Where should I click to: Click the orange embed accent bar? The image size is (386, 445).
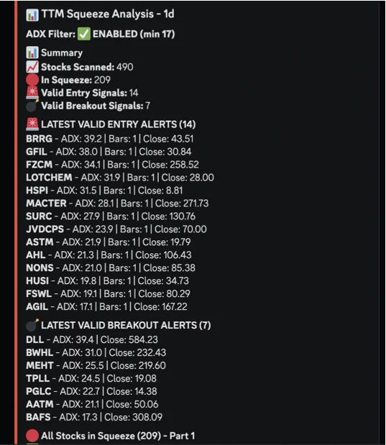16,223
